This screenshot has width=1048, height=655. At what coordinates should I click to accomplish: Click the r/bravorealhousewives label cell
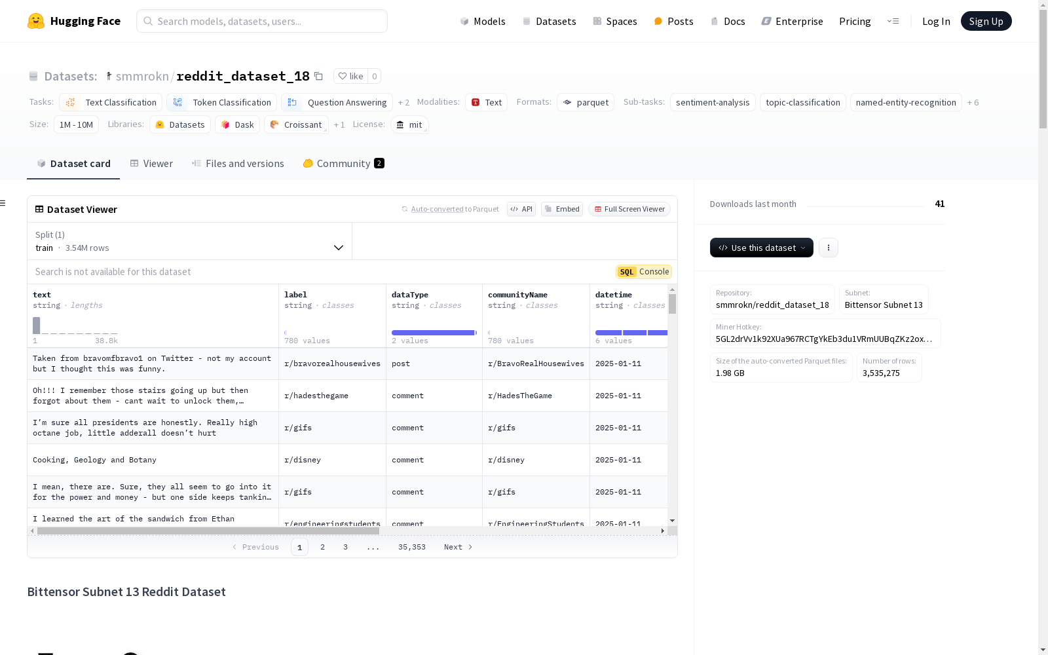pos(332,364)
